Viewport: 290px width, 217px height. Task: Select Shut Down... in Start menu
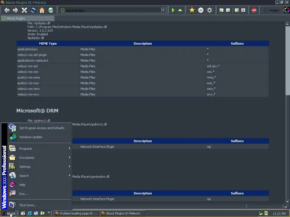tap(39, 205)
